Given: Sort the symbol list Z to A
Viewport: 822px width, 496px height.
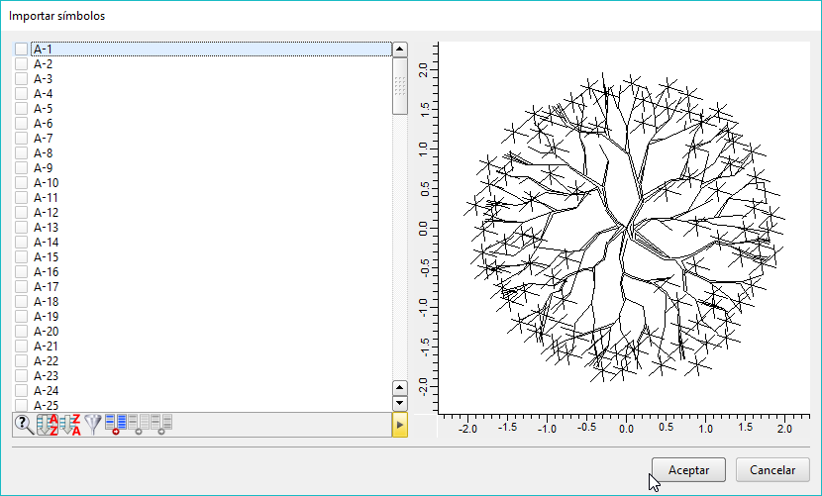Looking at the screenshot, I should (70, 424).
